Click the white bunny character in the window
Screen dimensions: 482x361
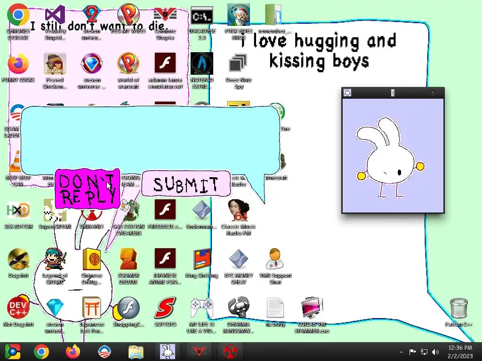[x=391, y=157]
